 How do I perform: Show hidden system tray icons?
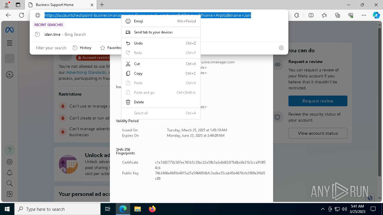[323, 209]
